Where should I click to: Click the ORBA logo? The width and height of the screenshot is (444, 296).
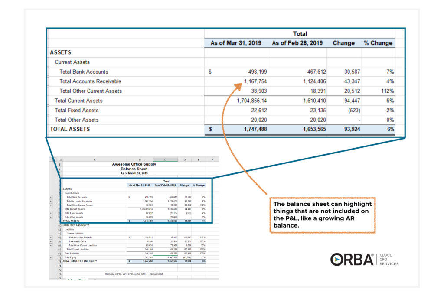click(x=352, y=259)
